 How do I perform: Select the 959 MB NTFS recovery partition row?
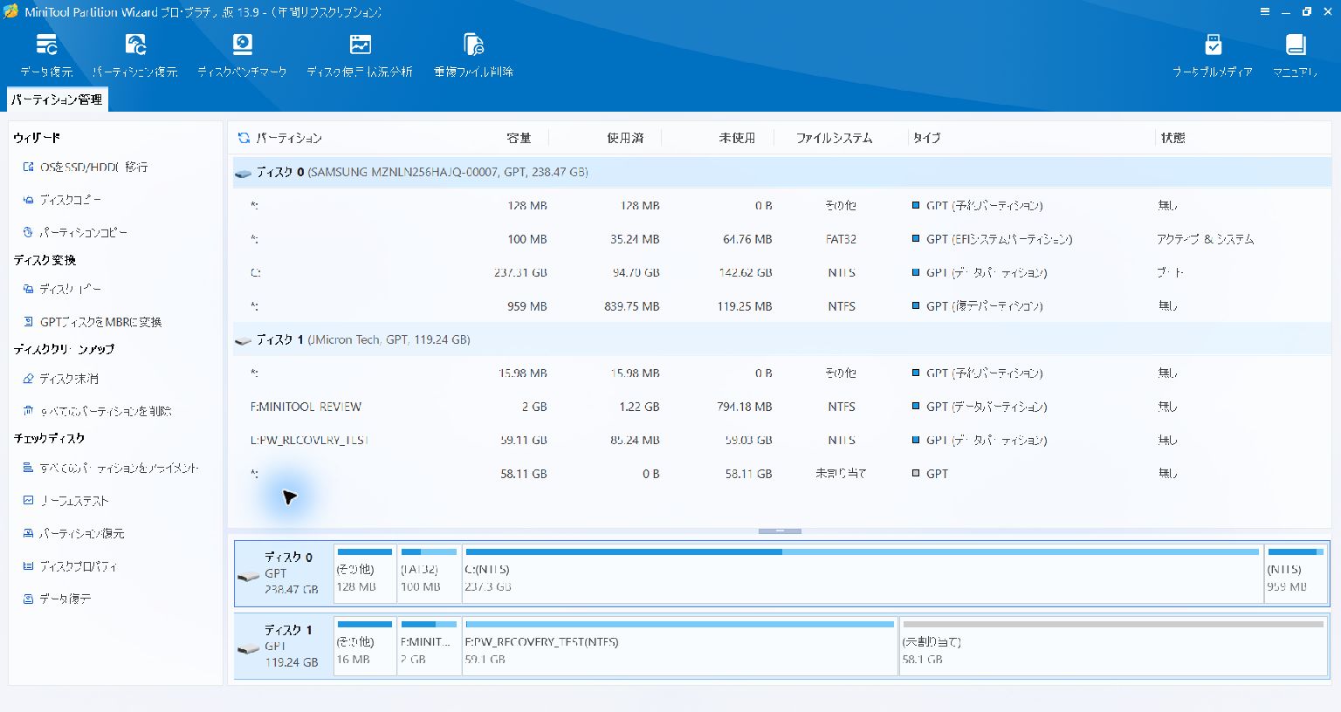point(781,306)
